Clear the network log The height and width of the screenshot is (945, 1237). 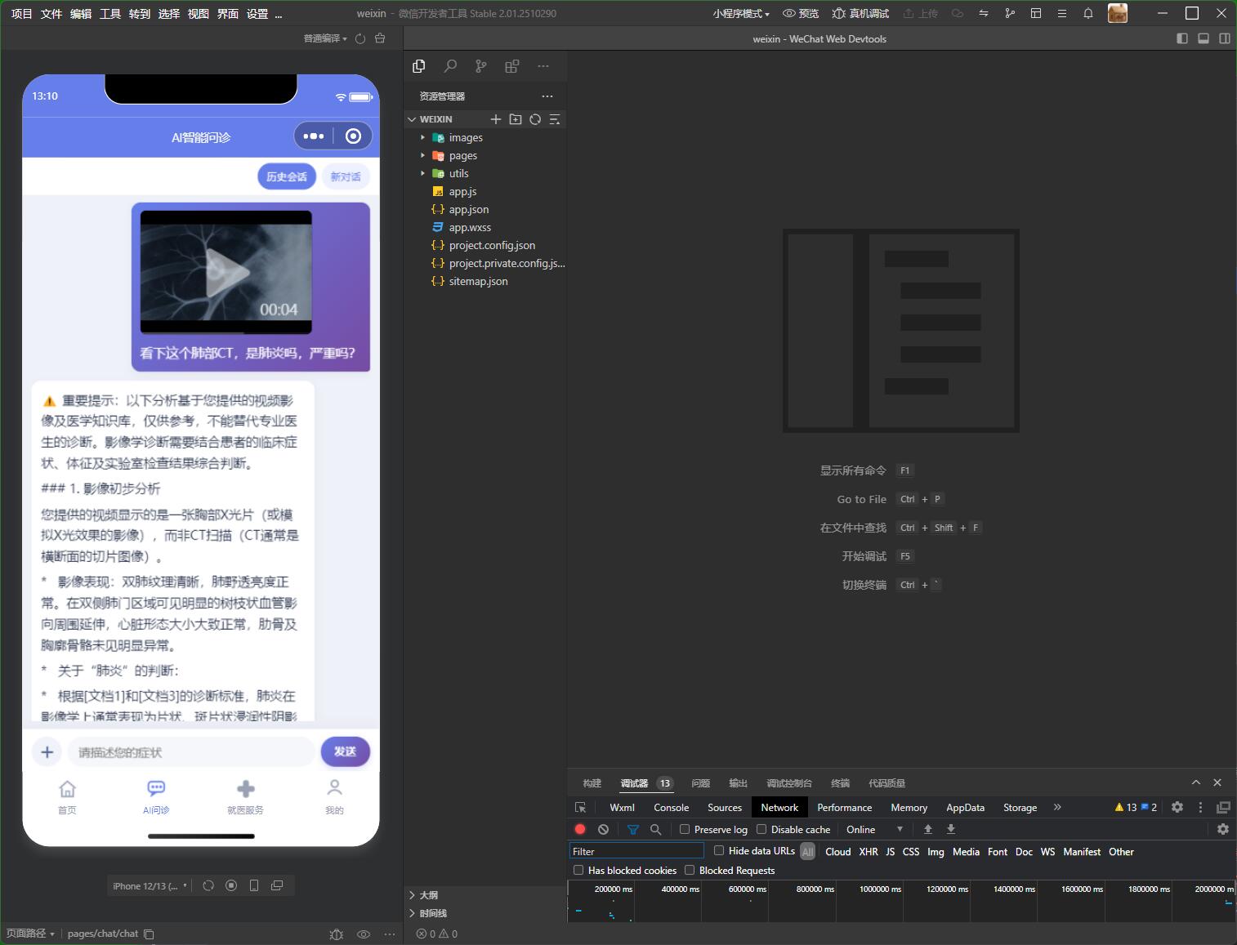pos(603,829)
